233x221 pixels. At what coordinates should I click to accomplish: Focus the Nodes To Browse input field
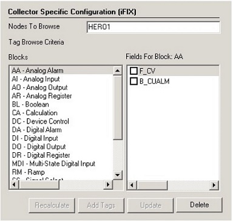pyautogui.click(x=154, y=27)
